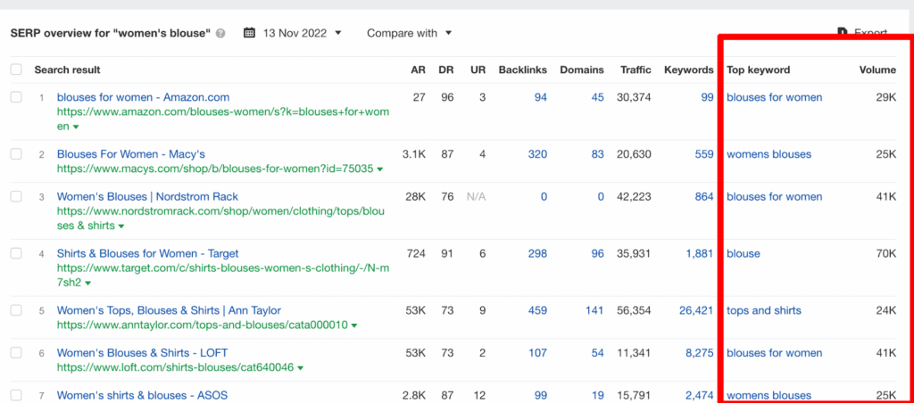Check the box for the Target result
This screenshot has height=403, width=914.
[16, 253]
